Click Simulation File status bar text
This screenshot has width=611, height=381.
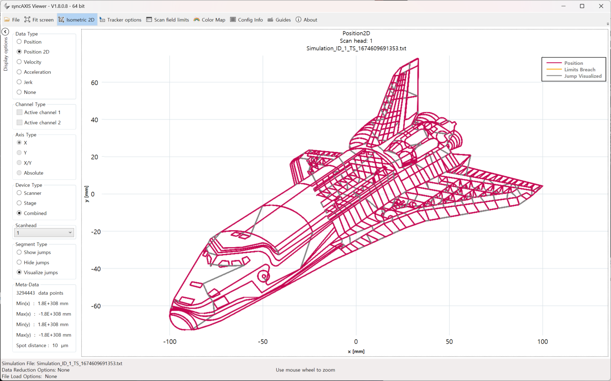point(62,363)
